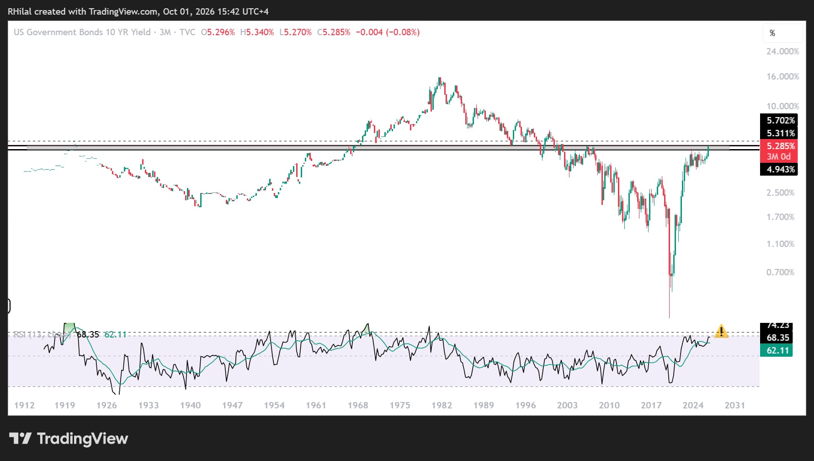Click the 1912 label on time axis
This screenshot has width=814, height=461.
pos(24,405)
